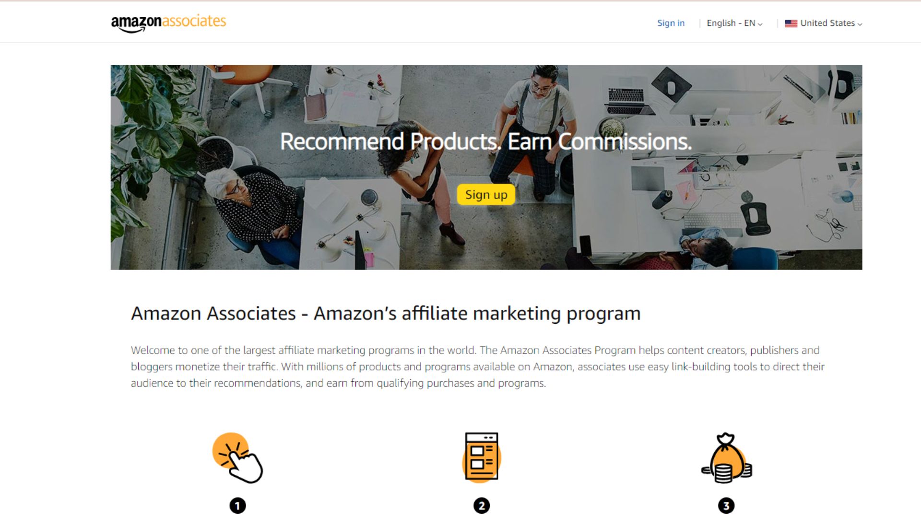
Task: Click the pointing hand click icon
Action: point(238,458)
